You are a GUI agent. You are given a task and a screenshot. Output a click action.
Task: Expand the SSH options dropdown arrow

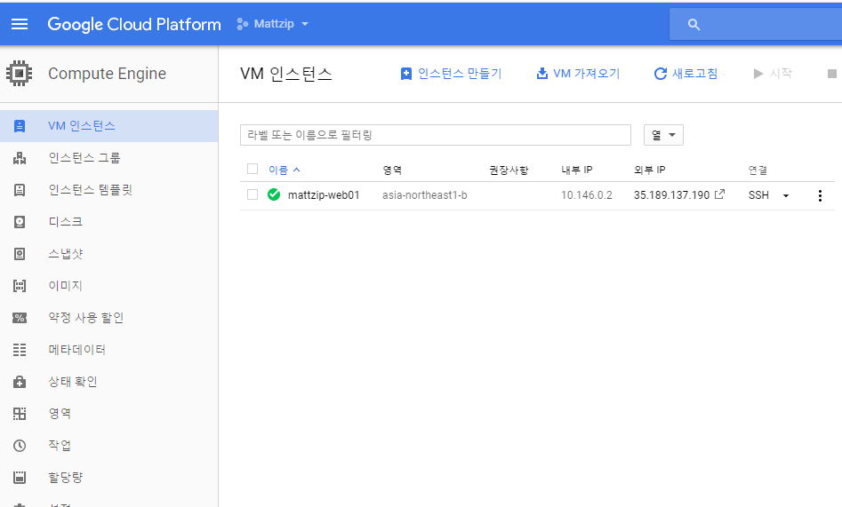tap(786, 196)
